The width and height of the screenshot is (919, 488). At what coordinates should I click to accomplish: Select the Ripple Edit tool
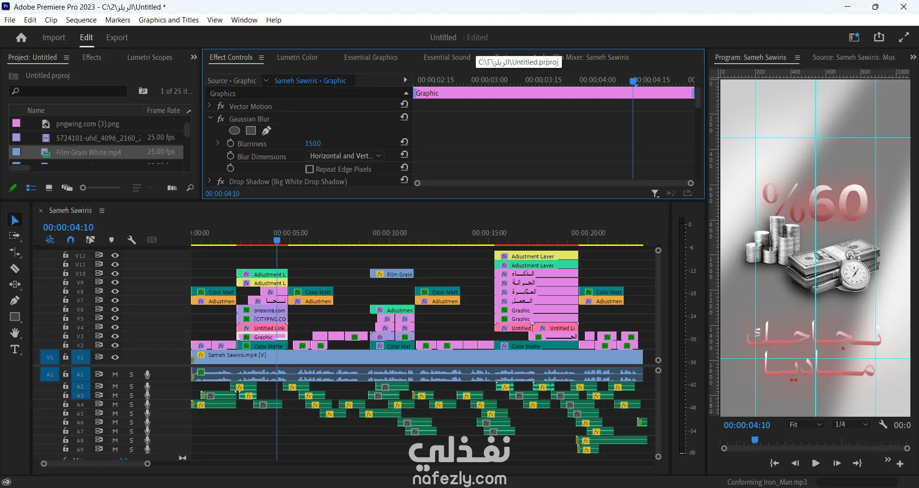15,252
